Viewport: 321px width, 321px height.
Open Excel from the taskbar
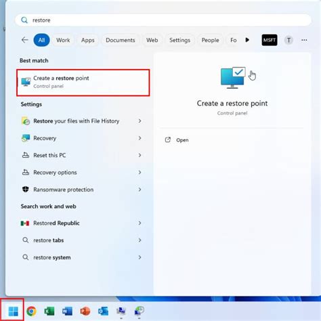[49, 312]
